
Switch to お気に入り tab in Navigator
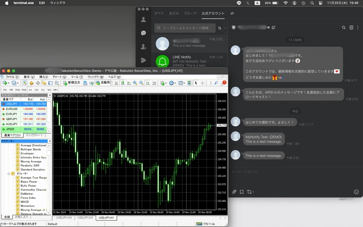pos(21,217)
